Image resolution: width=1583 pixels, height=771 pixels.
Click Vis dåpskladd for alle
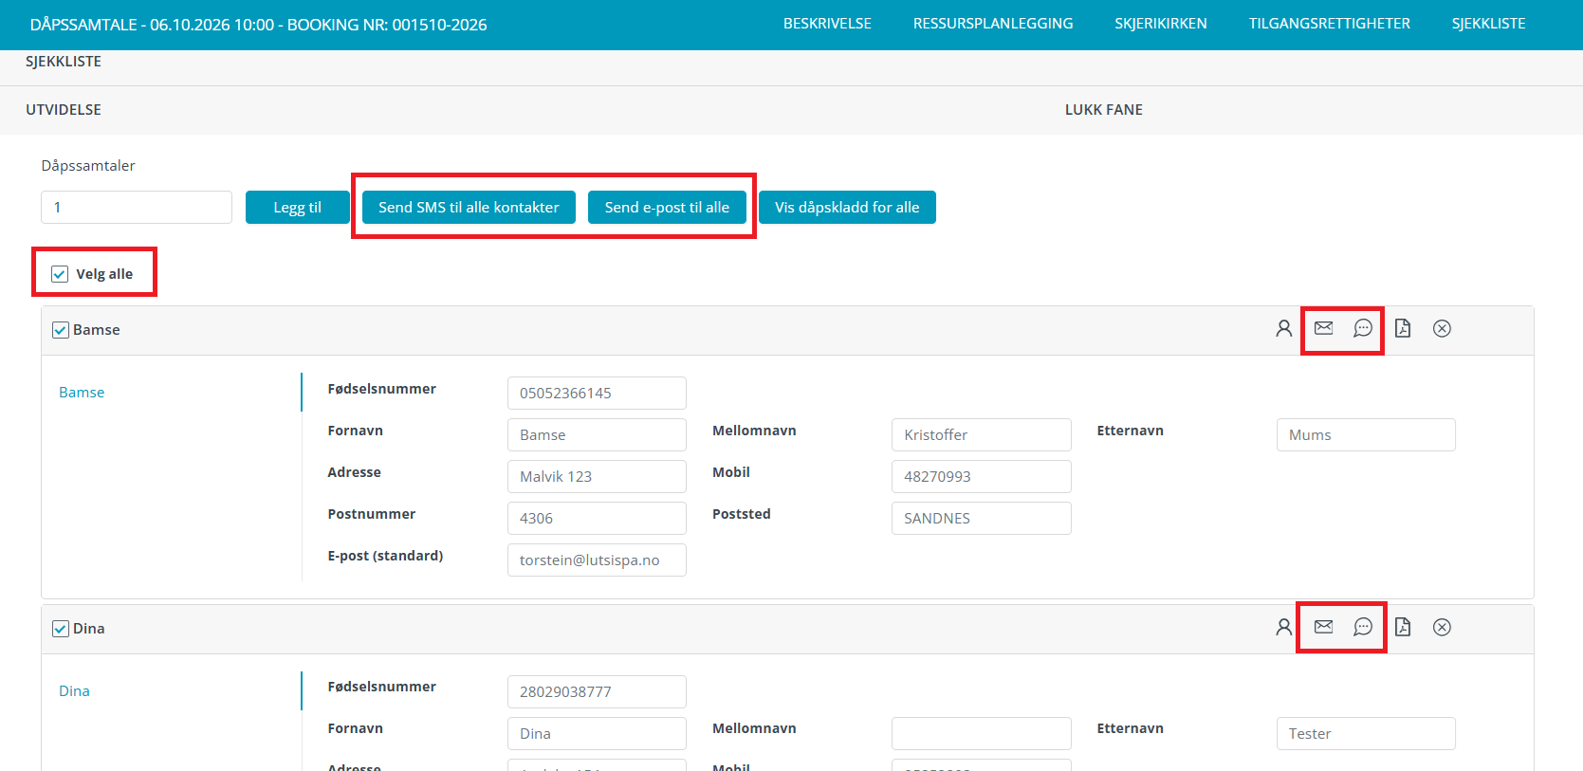tap(847, 208)
